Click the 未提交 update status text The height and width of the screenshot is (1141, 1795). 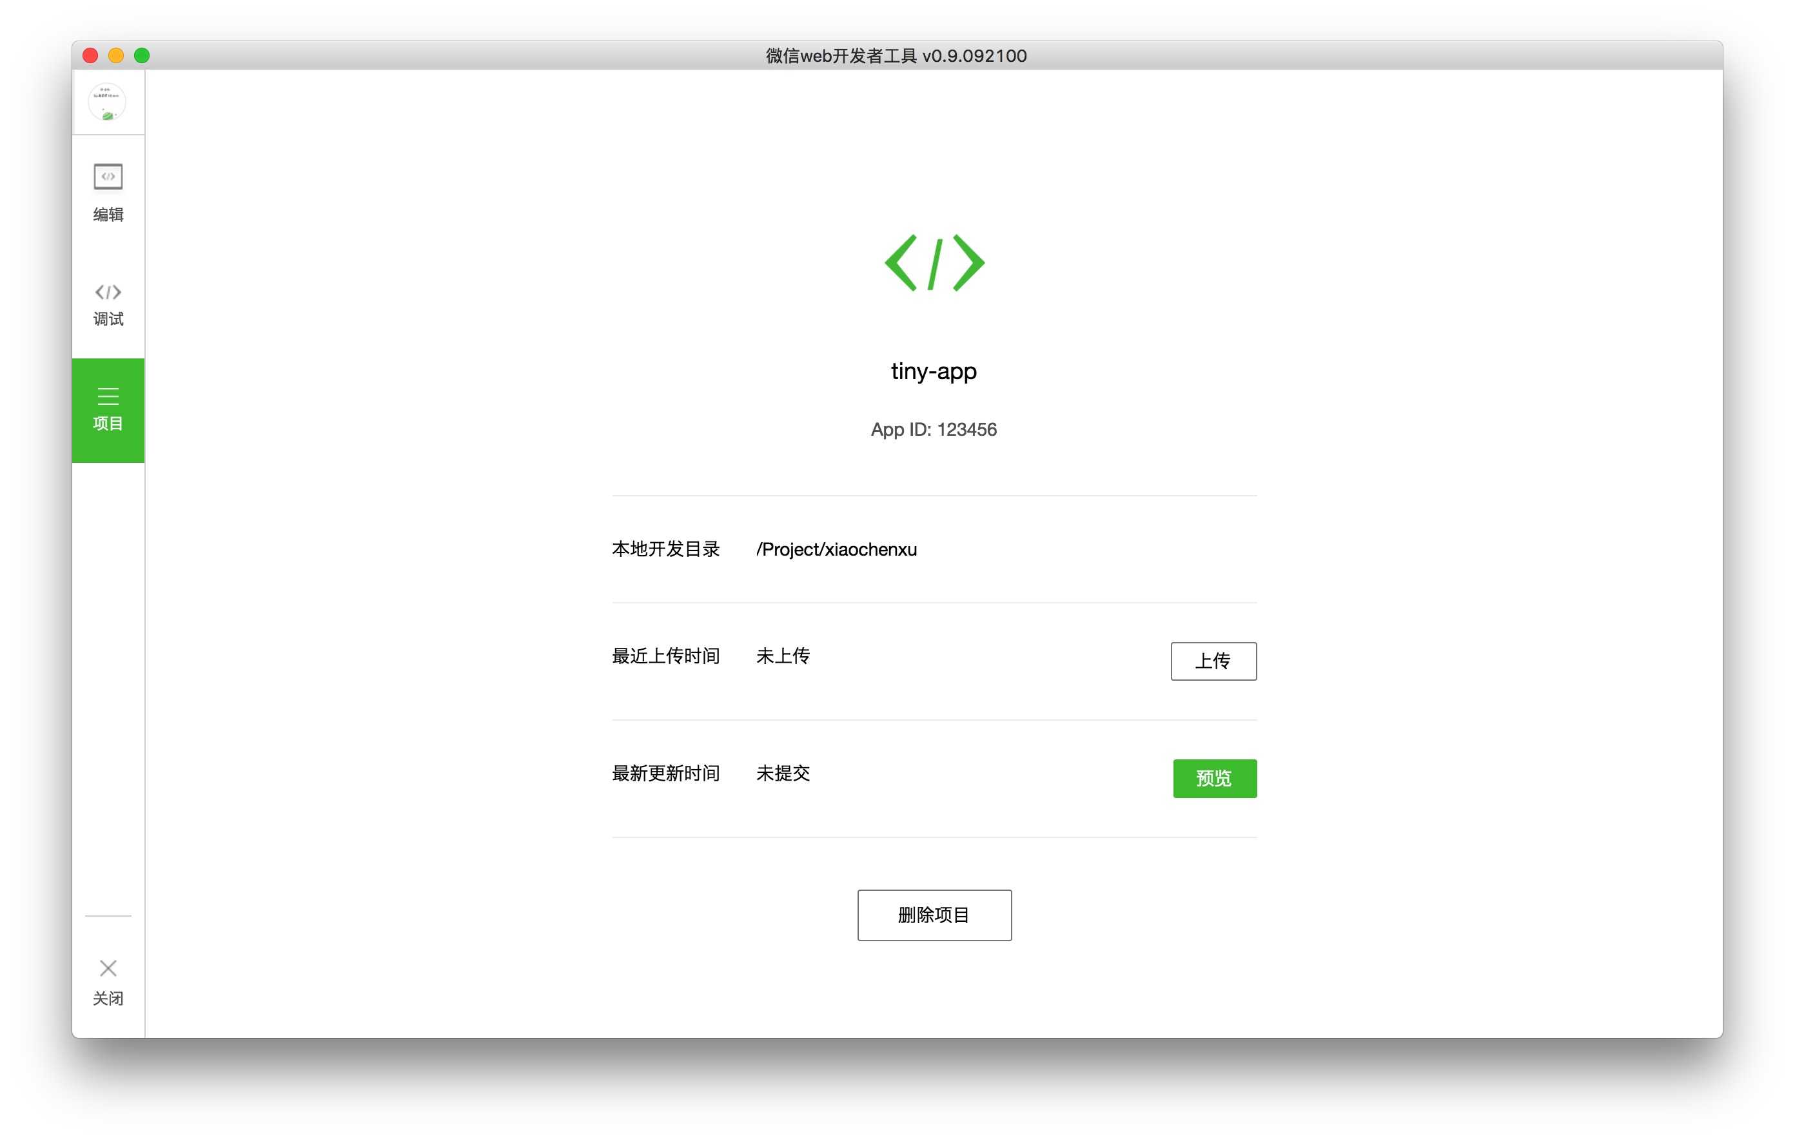tap(783, 773)
